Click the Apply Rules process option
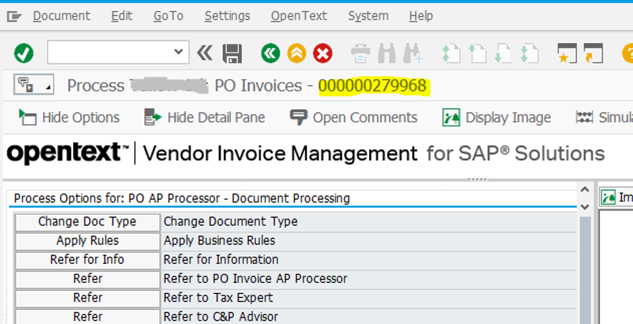This screenshot has width=633, height=324. [x=87, y=240]
